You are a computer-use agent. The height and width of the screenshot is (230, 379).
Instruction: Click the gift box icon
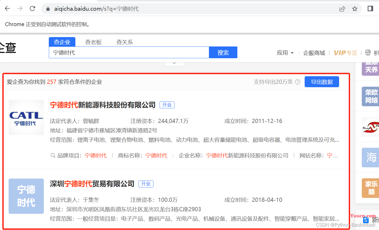pos(368,52)
